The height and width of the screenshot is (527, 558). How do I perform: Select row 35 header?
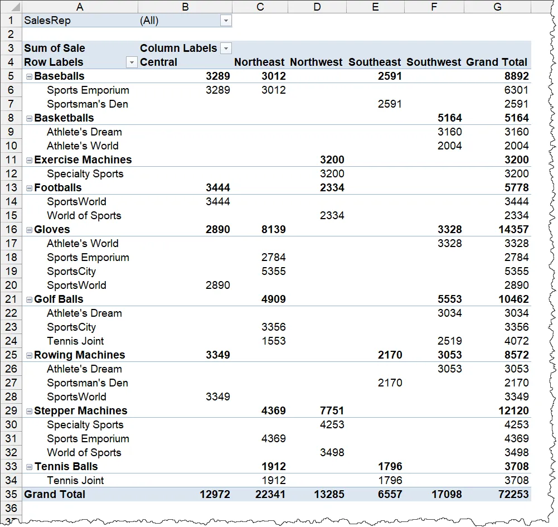(11, 494)
